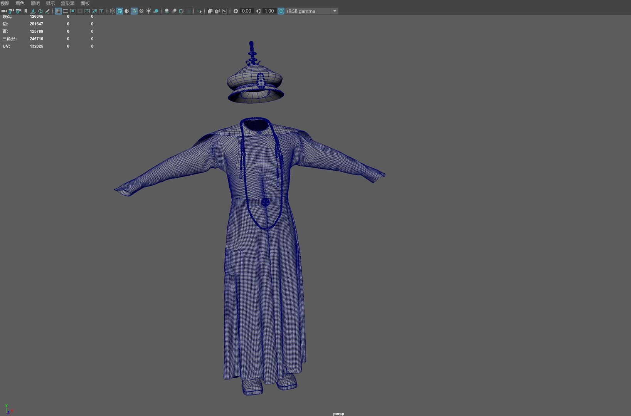This screenshot has width=631, height=416.
Task: Toggle textured display checker icon
Action: 141,11
